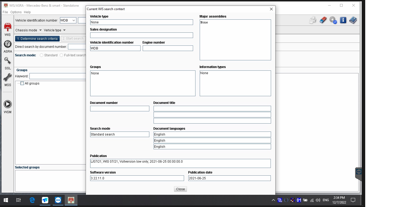Open the Options menu
The image size is (405, 207).
[16, 12]
